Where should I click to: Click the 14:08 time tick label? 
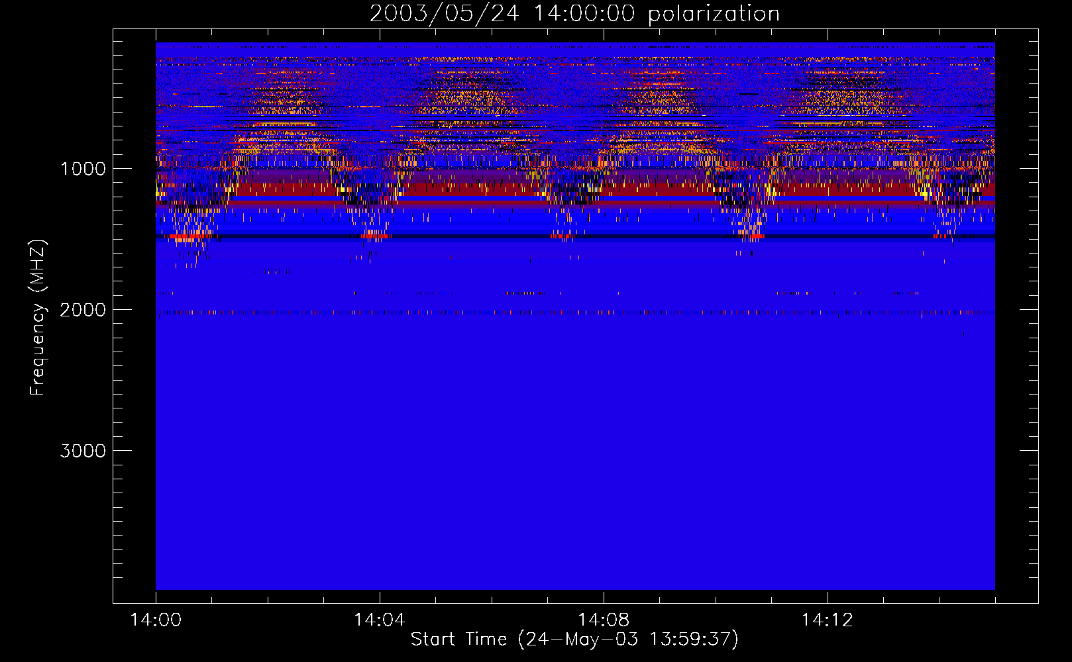[604, 620]
